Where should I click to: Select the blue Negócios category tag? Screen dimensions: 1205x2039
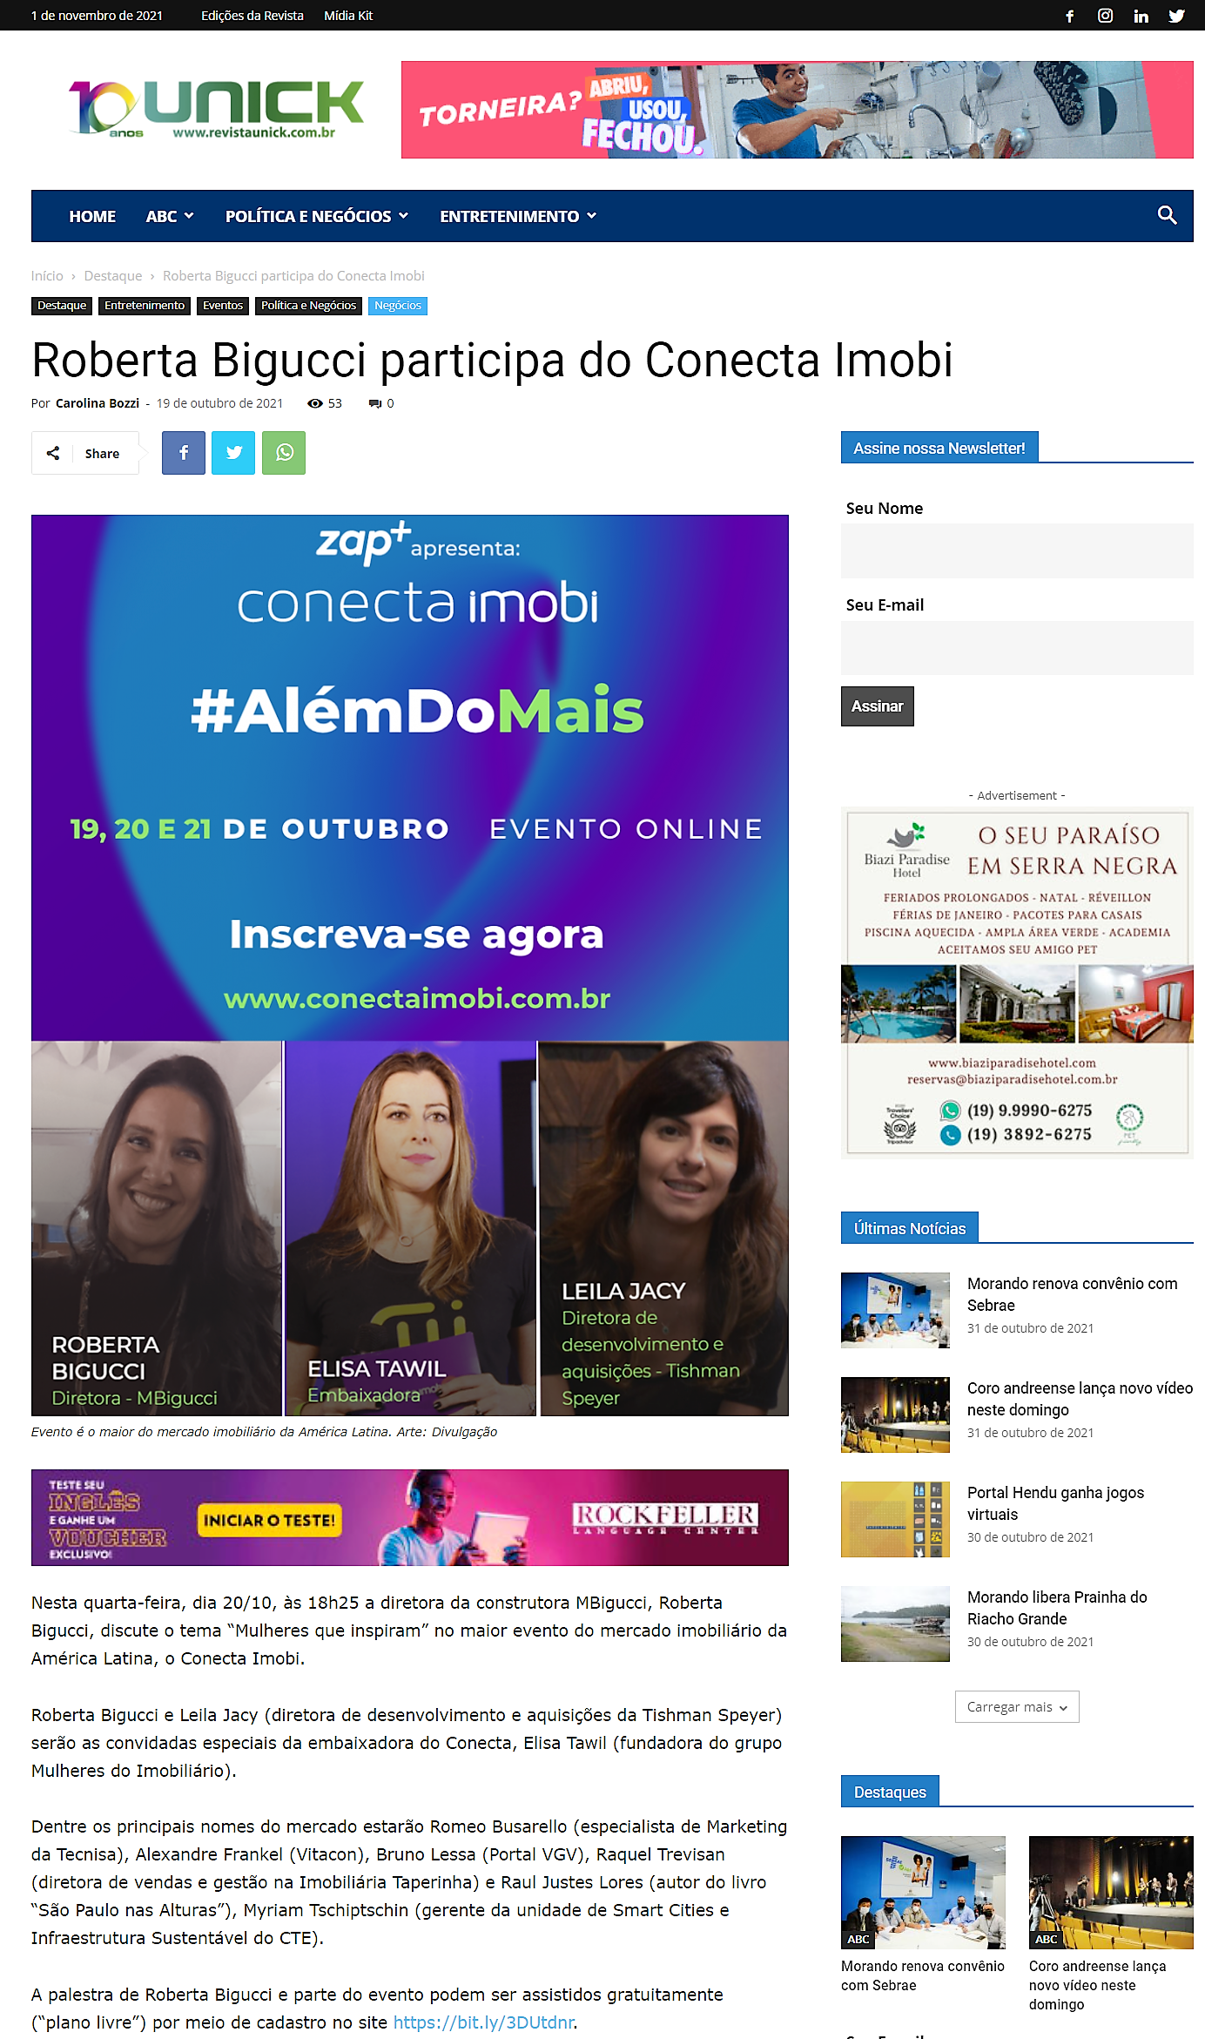tap(398, 306)
